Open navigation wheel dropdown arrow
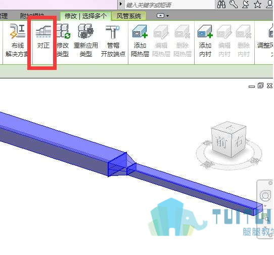 tap(265, 206)
